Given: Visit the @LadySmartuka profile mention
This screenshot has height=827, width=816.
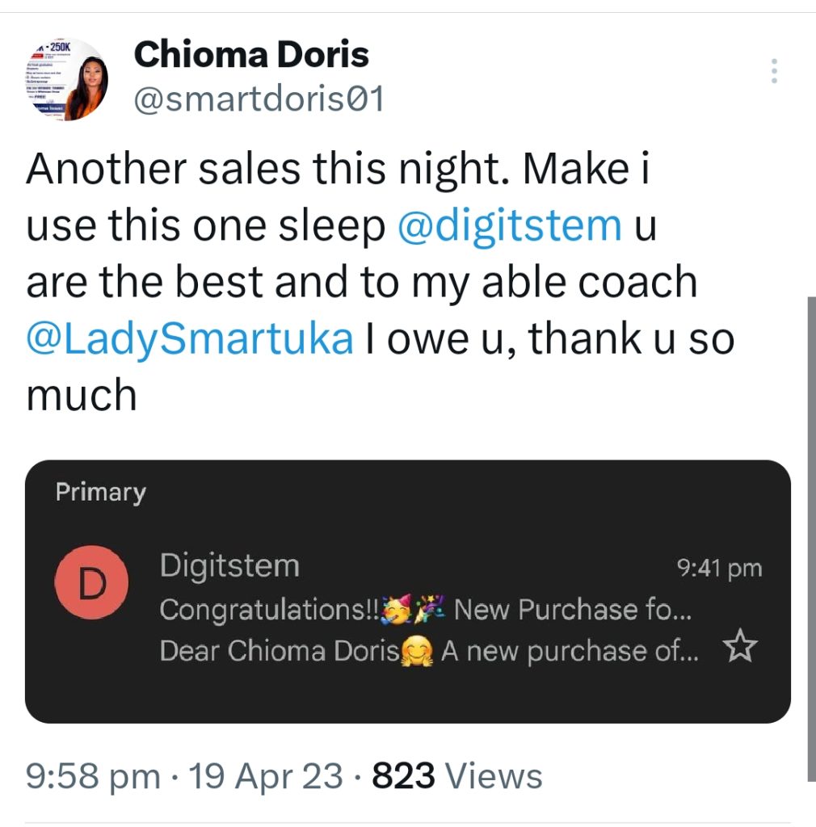Looking at the screenshot, I should [191, 338].
